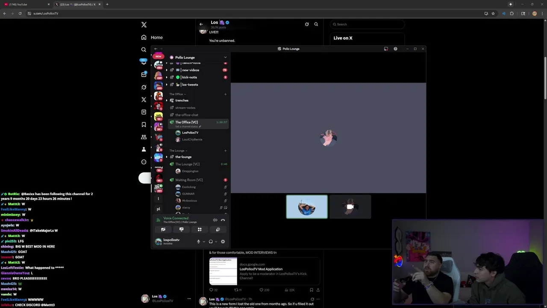Edit 'Set a channel status' for The Office

(188, 127)
